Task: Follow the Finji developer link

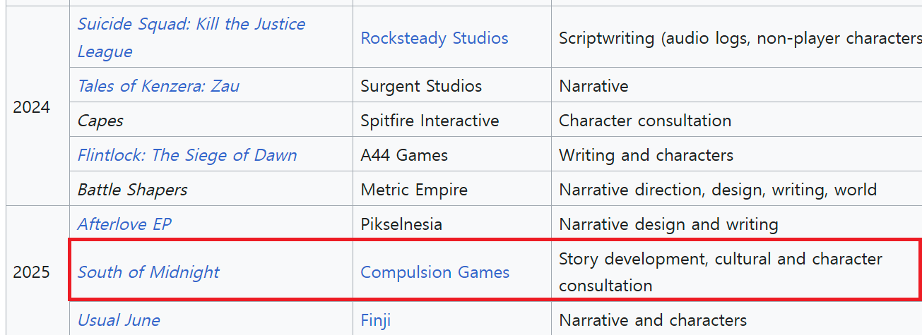Action: tap(376, 319)
